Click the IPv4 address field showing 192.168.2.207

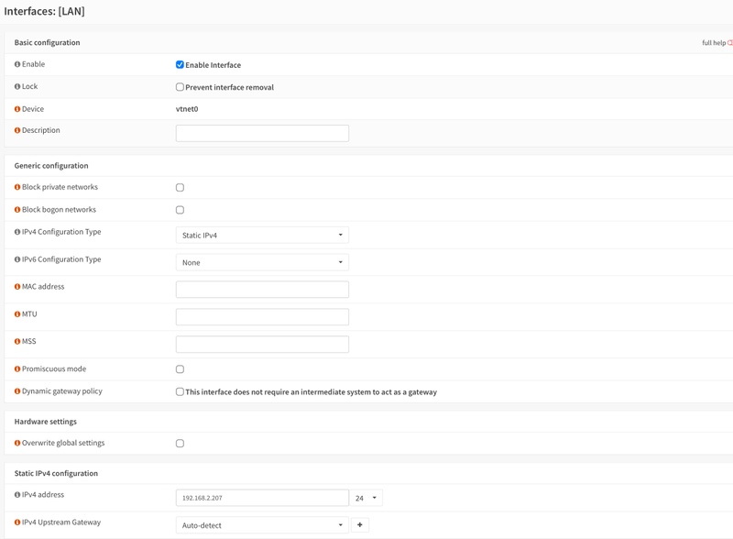click(262, 498)
